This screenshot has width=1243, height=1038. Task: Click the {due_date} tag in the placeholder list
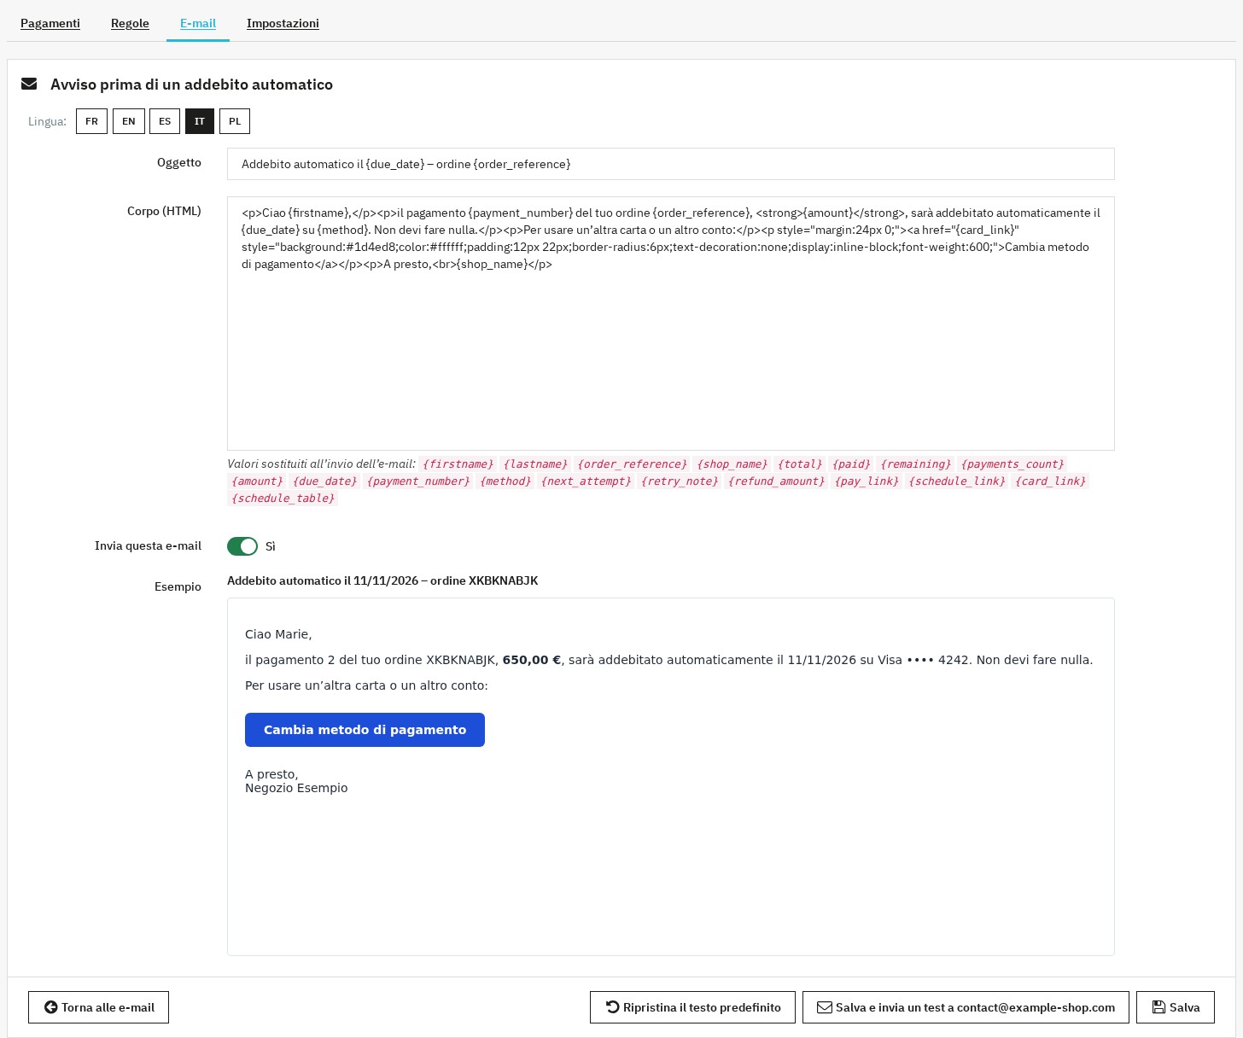pos(324,481)
